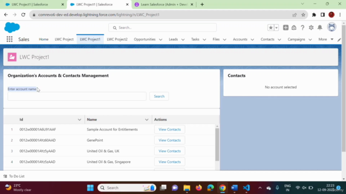
Task: Open the Setup gear icon
Action: (x=311, y=27)
